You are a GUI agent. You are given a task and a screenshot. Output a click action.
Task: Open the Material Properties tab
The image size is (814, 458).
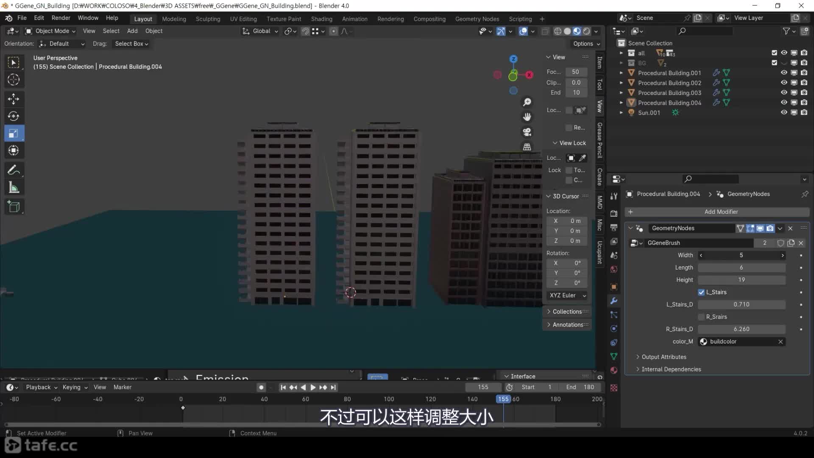pyautogui.click(x=614, y=370)
